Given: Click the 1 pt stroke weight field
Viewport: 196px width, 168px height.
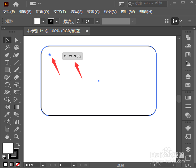Looking at the screenshot, I should click(x=88, y=21).
